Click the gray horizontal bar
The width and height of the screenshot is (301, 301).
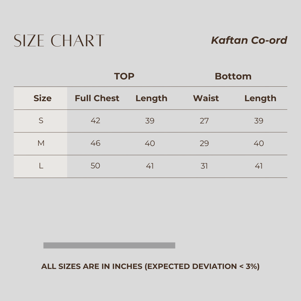click(109, 245)
